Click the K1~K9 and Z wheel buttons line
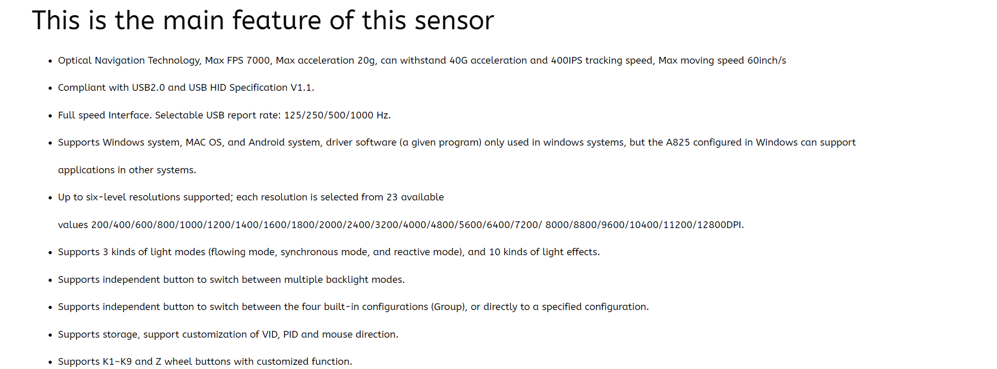The width and height of the screenshot is (997, 369). [205, 362]
